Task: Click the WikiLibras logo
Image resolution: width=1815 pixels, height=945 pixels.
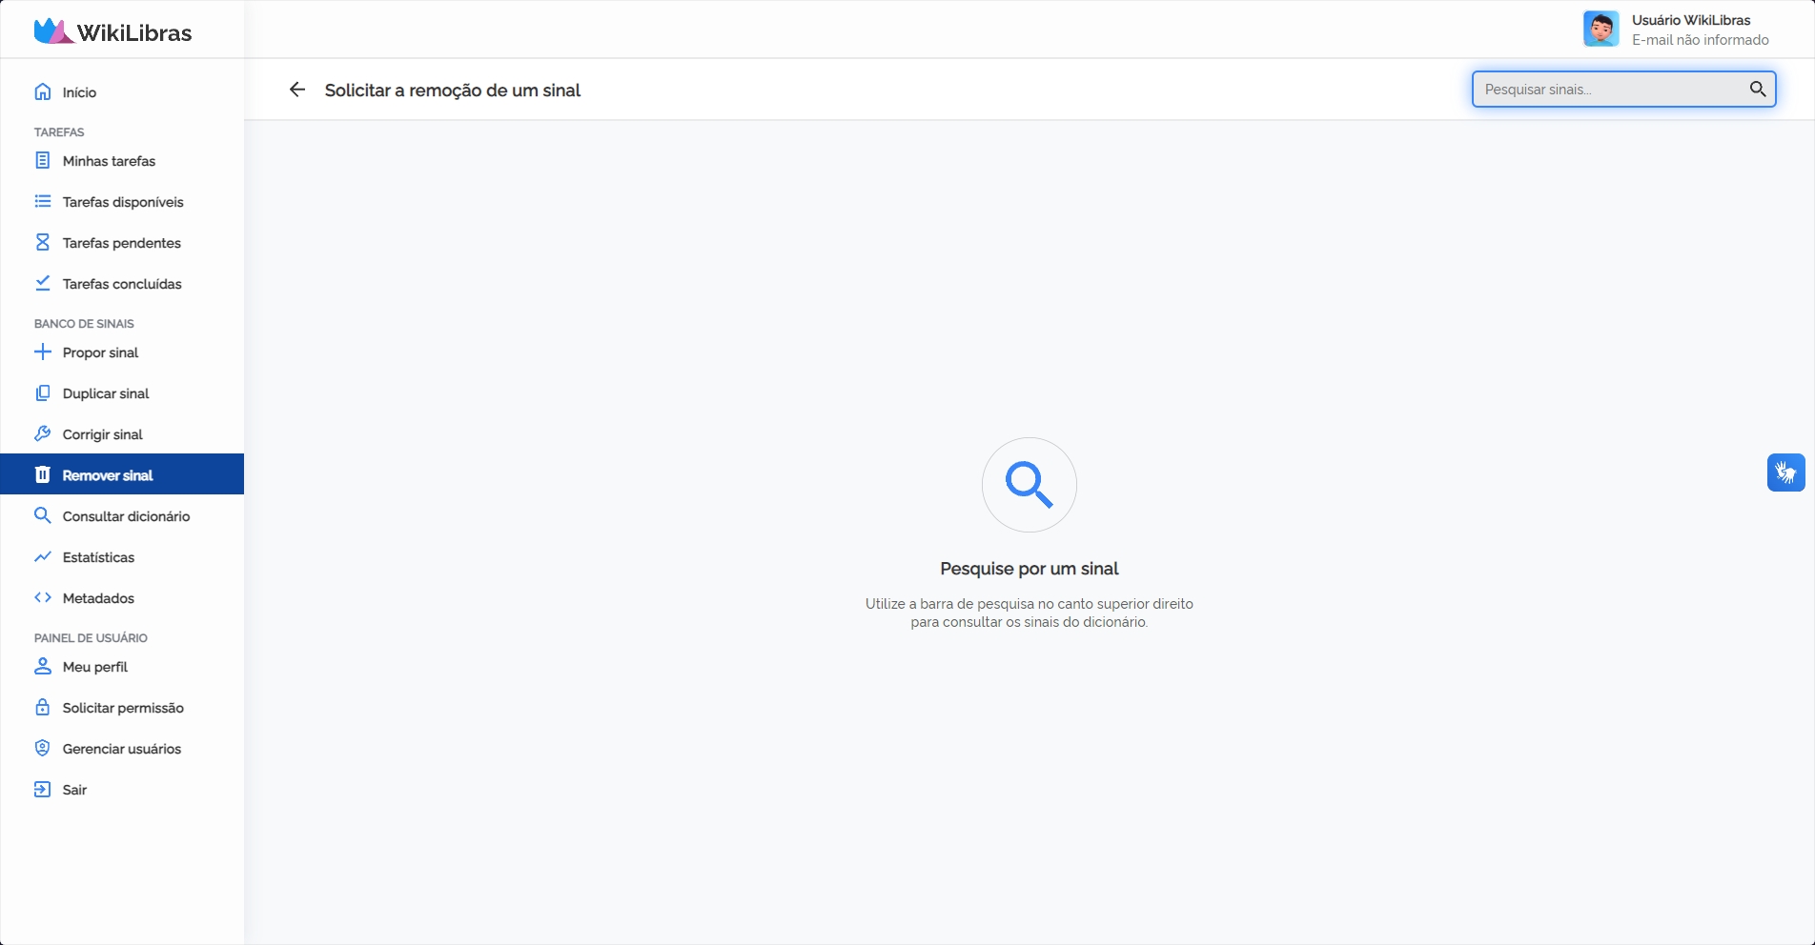Action: click(x=113, y=32)
